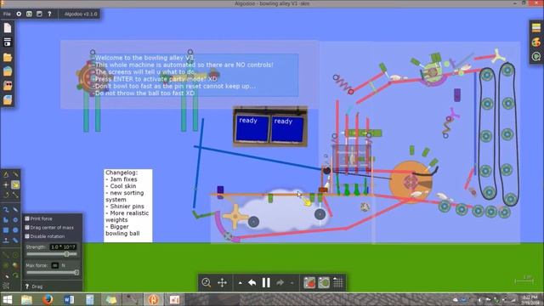The width and height of the screenshot is (544, 306).
Task: Open the last folder icon in the left sidebar
Action: [8, 99]
